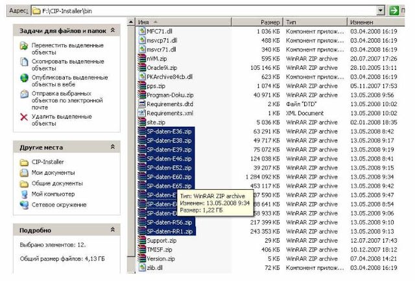415x281 pixels.
Task: Select the SP-daten-E65.zip file name
Action: tap(169, 186)
